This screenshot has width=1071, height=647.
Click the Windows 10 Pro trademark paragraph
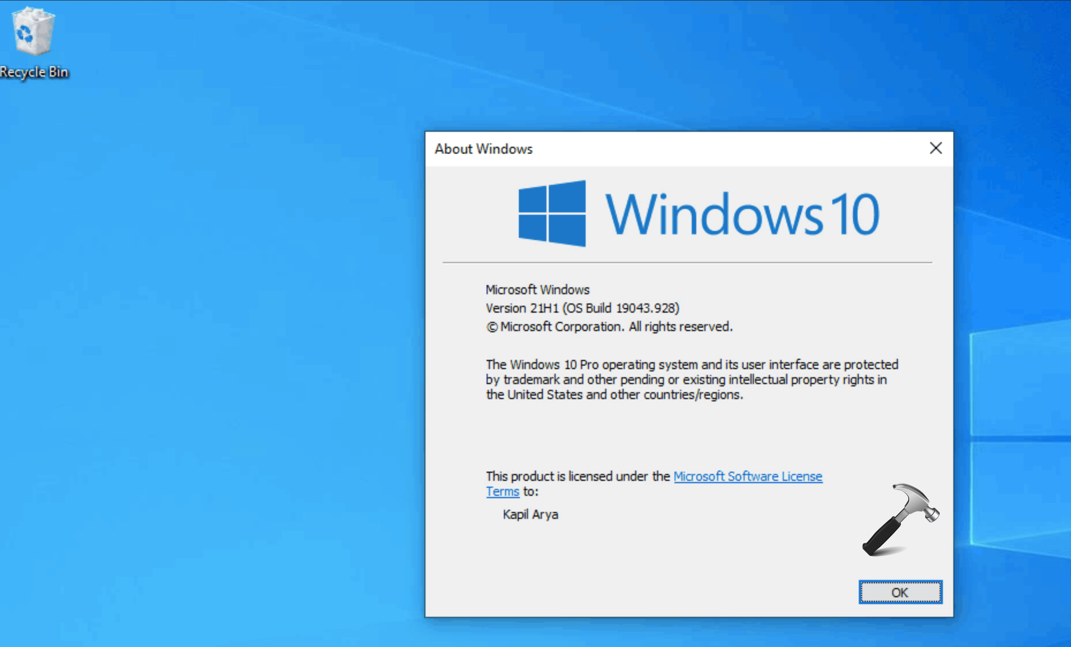point(691,380)
